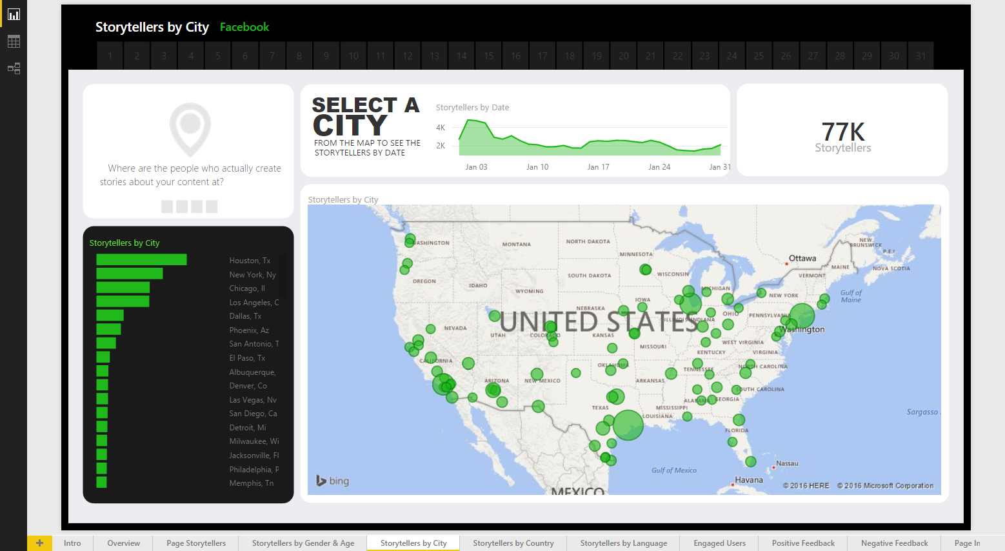Image resolution: width=1005 pixels, height=551 pixels.
Task: Click the Storytellers by Date chart title
Action: pyautogui.click(x=472, y=108)
